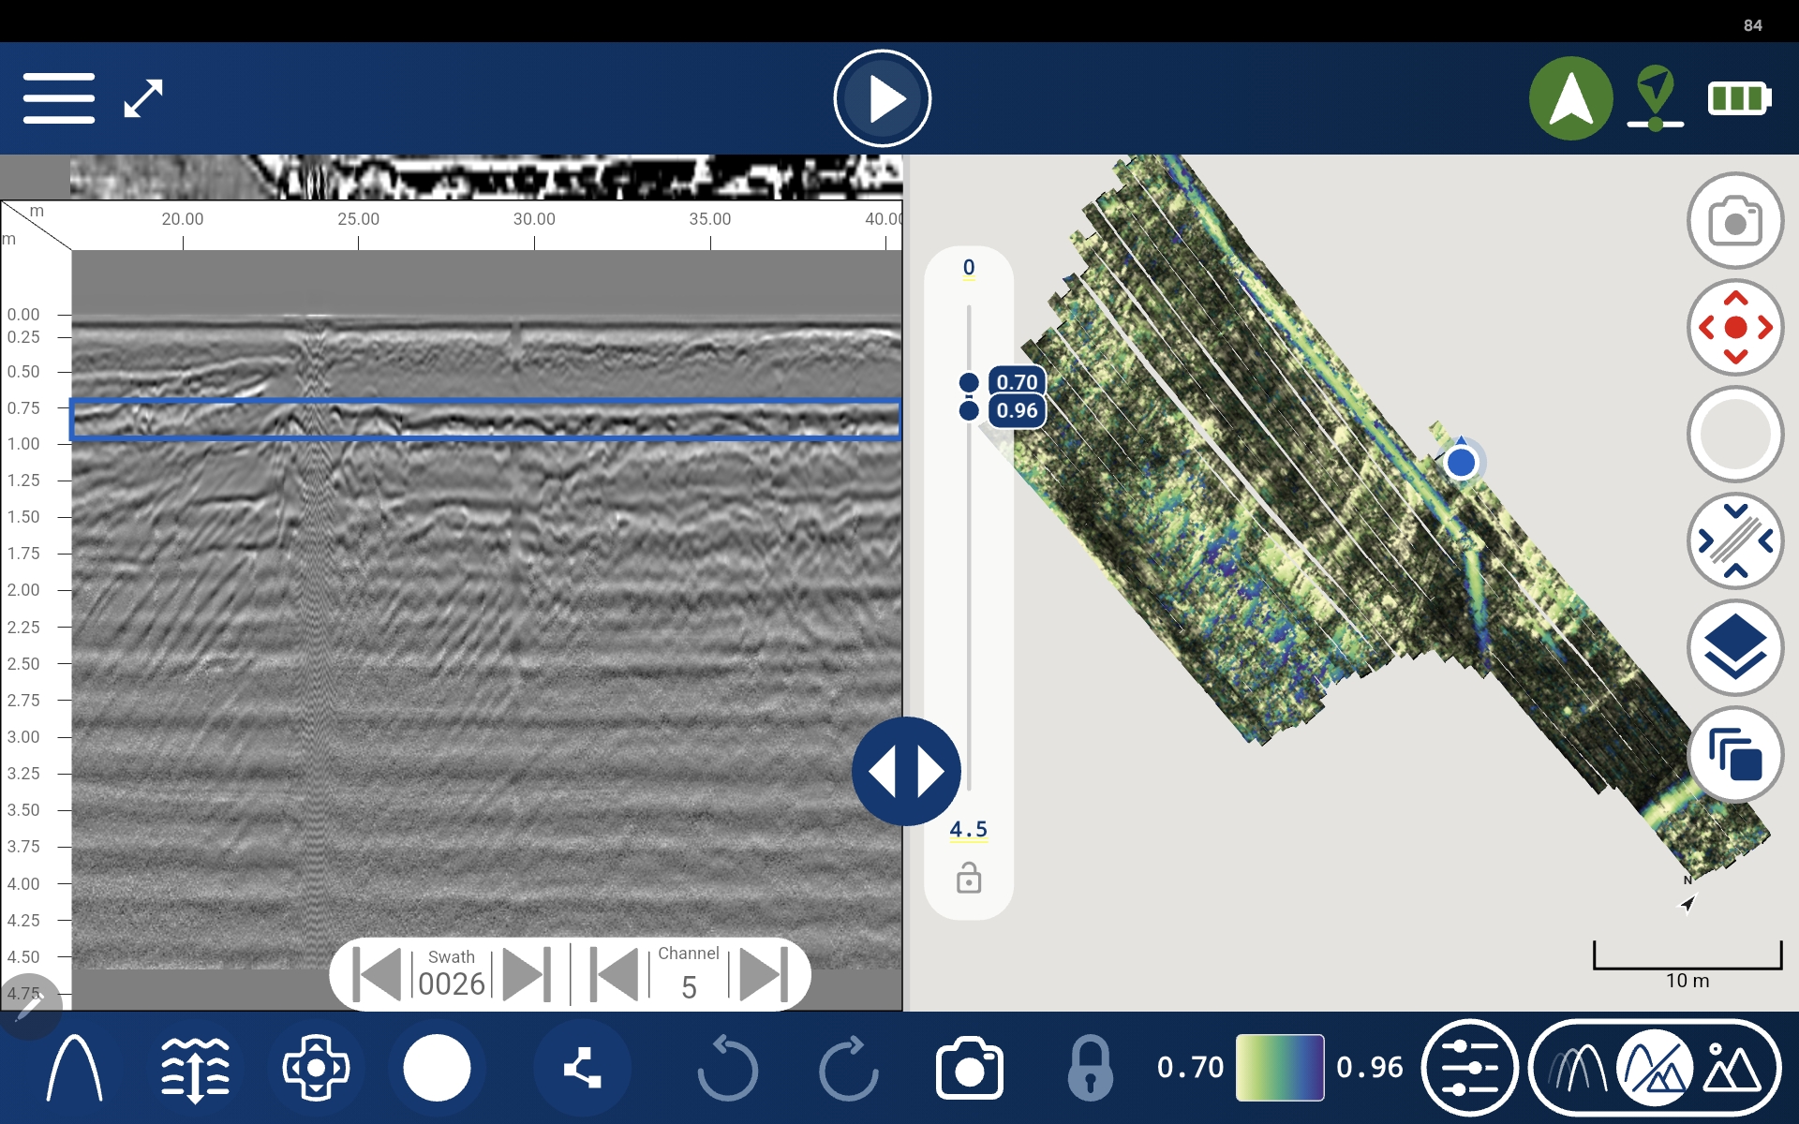Click the crosshair target move tool

click(316, 1068)
